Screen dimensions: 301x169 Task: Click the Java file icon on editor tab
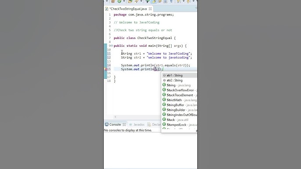[x=107, y=9]
